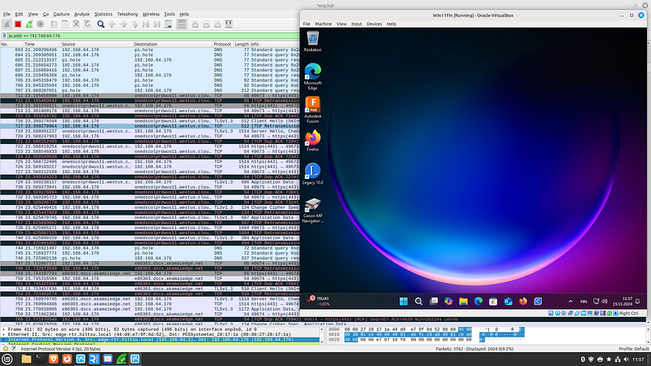
Task: Stop the running packet capture
Action: click(x=18, y=24)
